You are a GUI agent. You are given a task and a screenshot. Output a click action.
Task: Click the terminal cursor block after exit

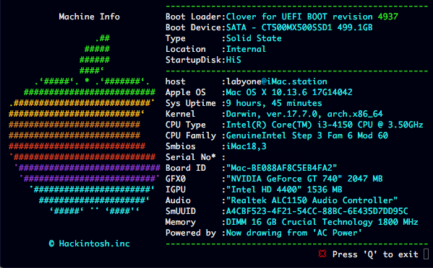pos(426,254)
